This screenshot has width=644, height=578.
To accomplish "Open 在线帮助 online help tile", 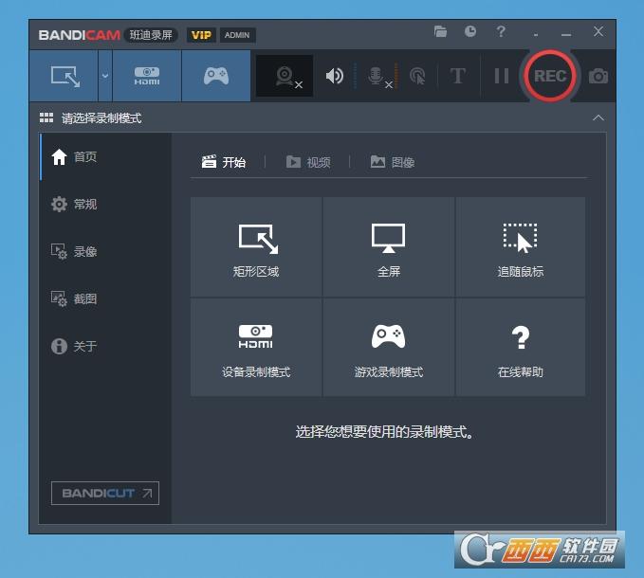I will [x=521, y=347].
